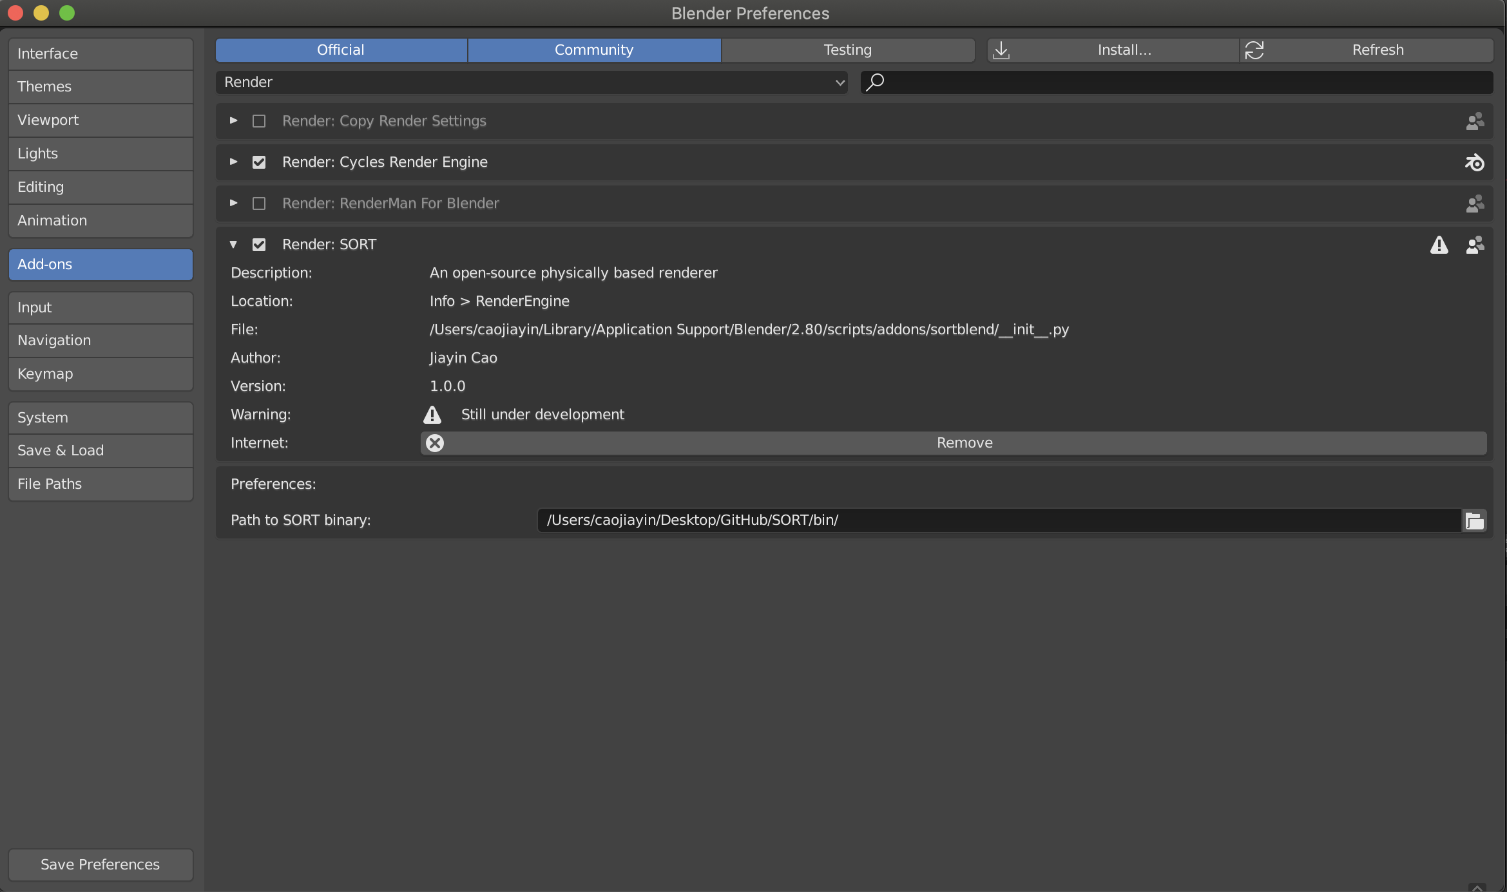Screen dimensions: 1507x892
Task: Open the Themes preferences section
Action: [101, 87]
